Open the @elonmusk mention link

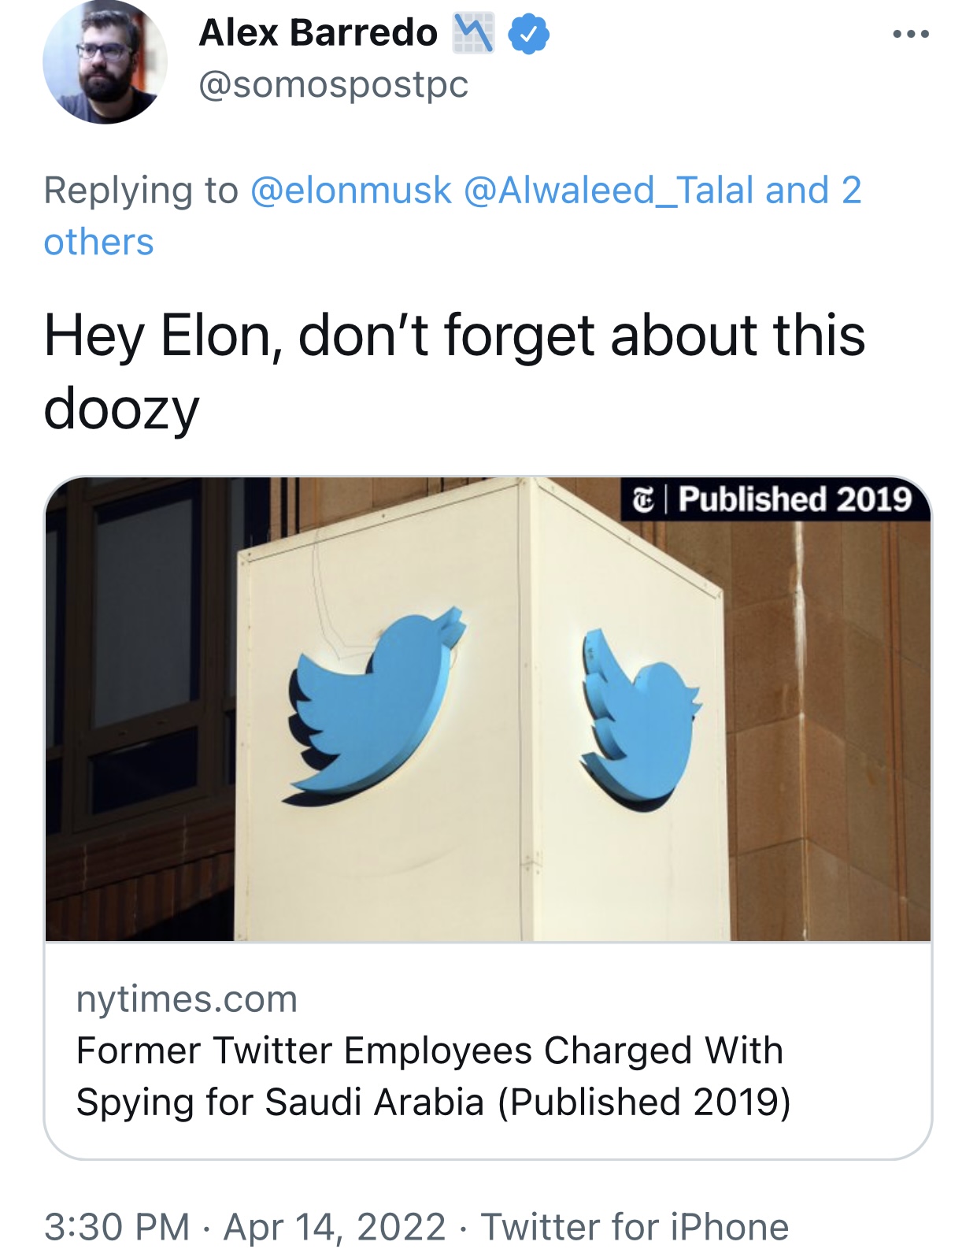click(351, 191)
